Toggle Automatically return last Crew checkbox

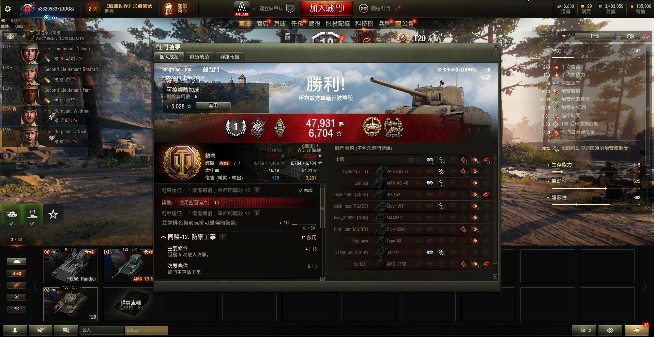tap(32, 38)
